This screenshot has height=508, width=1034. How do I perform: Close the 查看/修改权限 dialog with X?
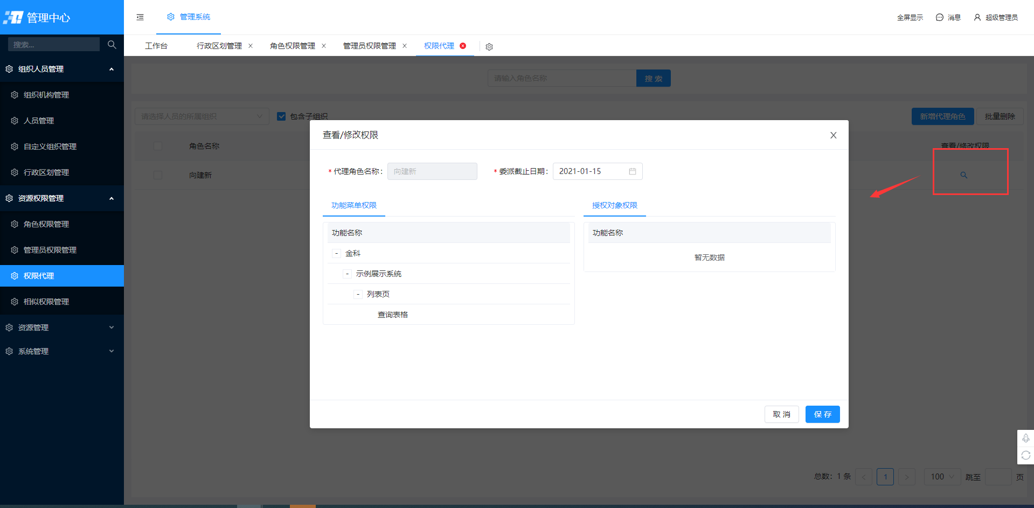point(834,135)
